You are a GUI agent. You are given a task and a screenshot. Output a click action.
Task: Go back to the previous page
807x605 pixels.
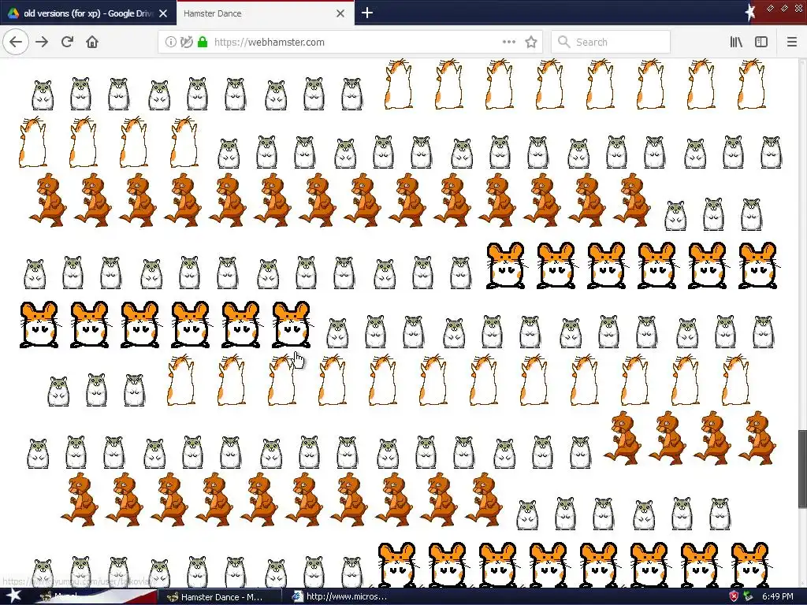click(16, 42)
